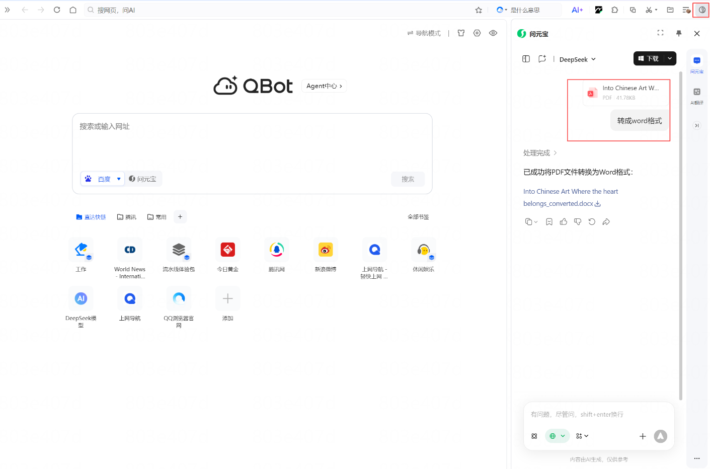Open the extensions puzzle icon
Screen dimensions: 710x469
pos(614,10)
